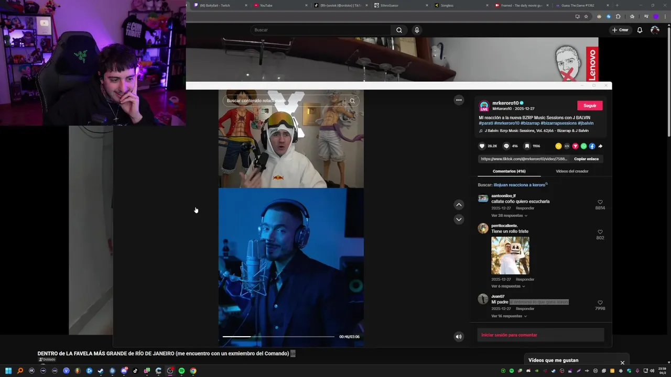
Task: Share the video to WhatsApp
Action: coord(583,146)
